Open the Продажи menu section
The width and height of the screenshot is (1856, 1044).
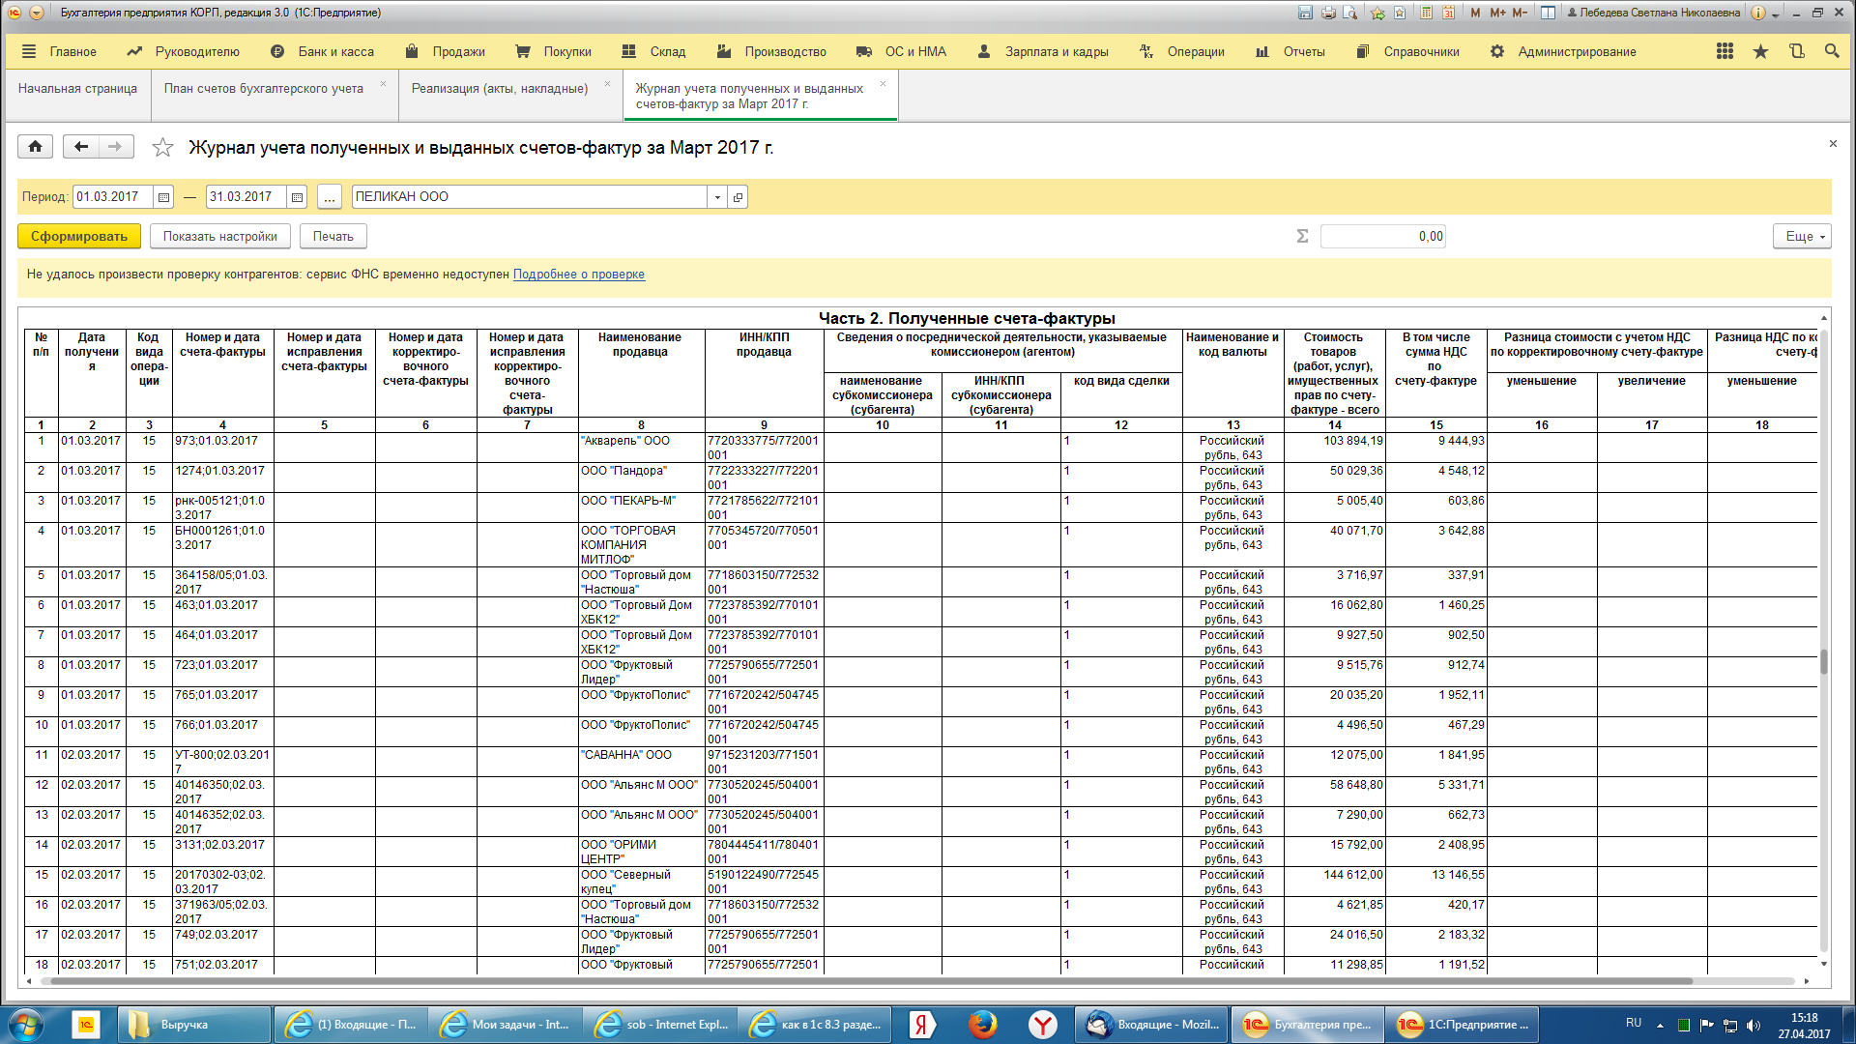click(x=446, y=52)
